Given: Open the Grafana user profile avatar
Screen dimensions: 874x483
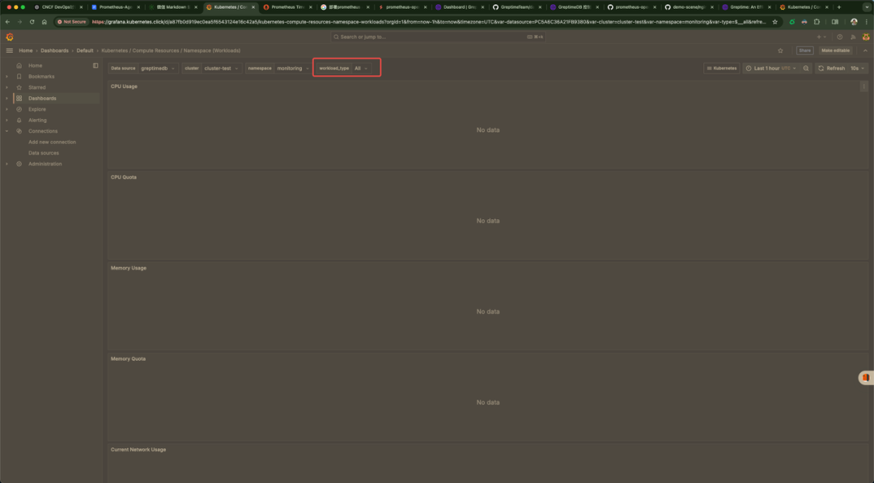Looking at the screenshot, I should 866,36.
